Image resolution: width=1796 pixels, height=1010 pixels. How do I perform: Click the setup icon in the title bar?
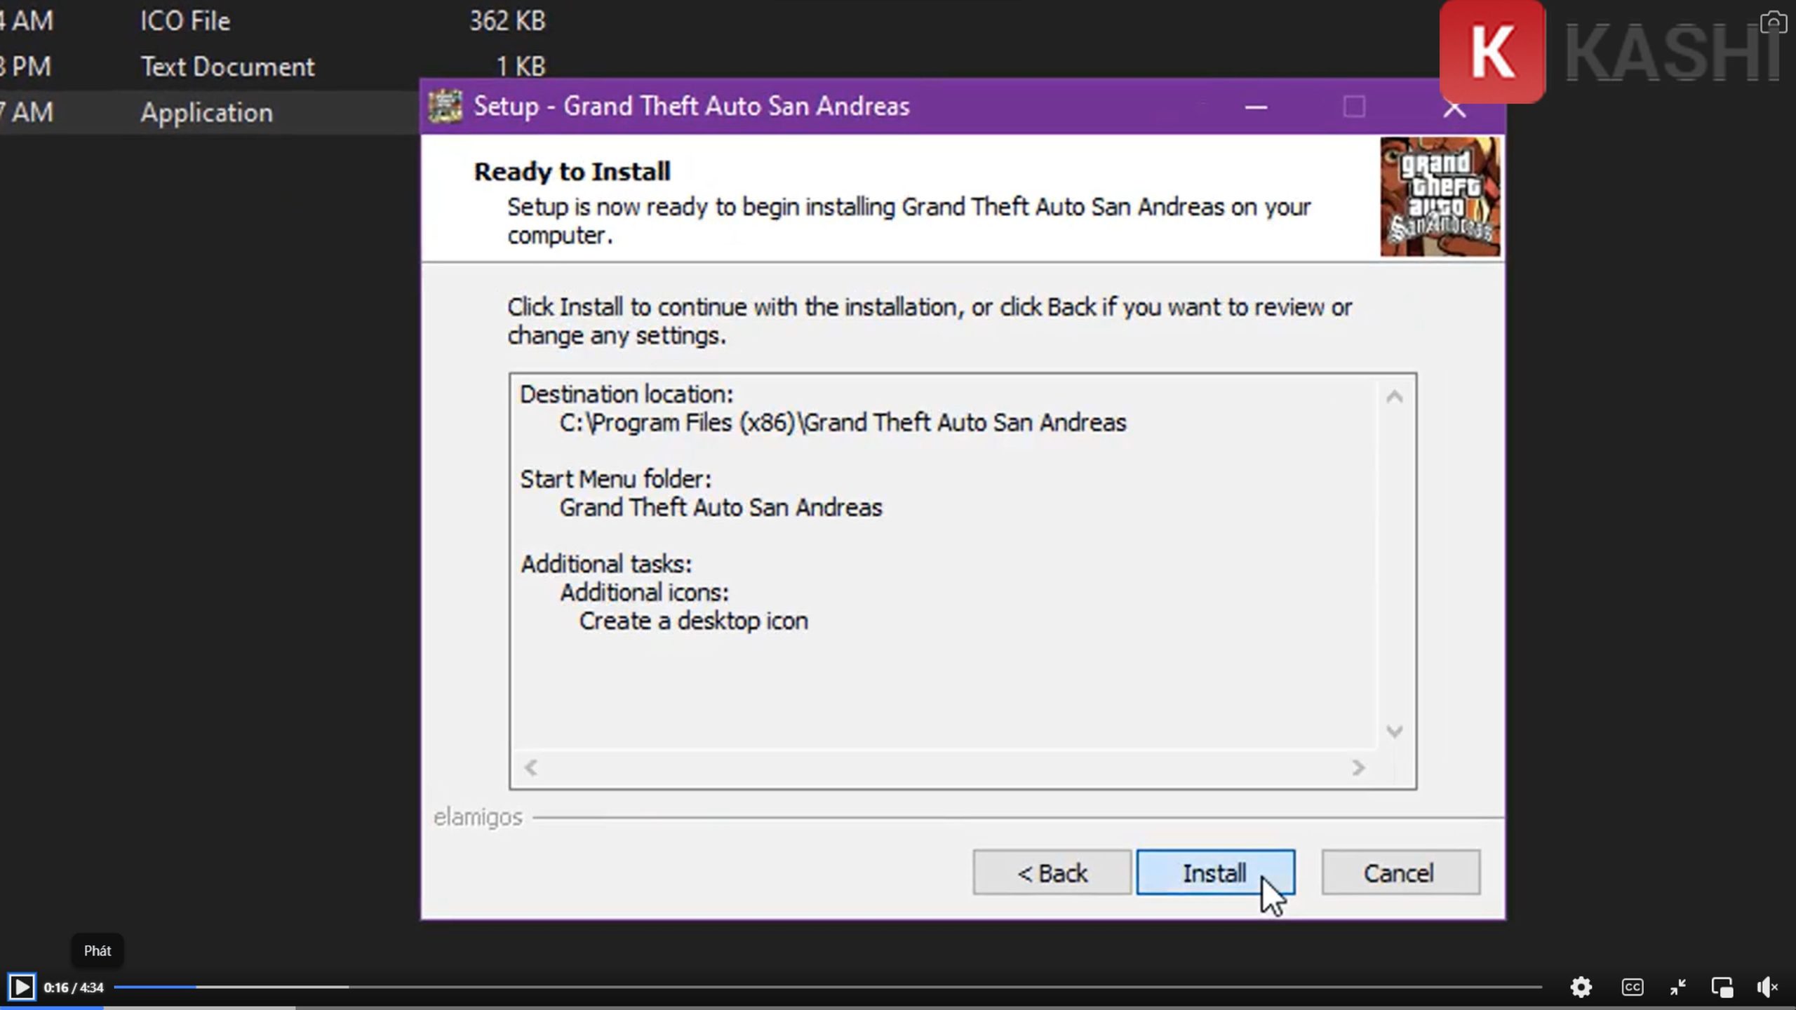click(445, 107)
